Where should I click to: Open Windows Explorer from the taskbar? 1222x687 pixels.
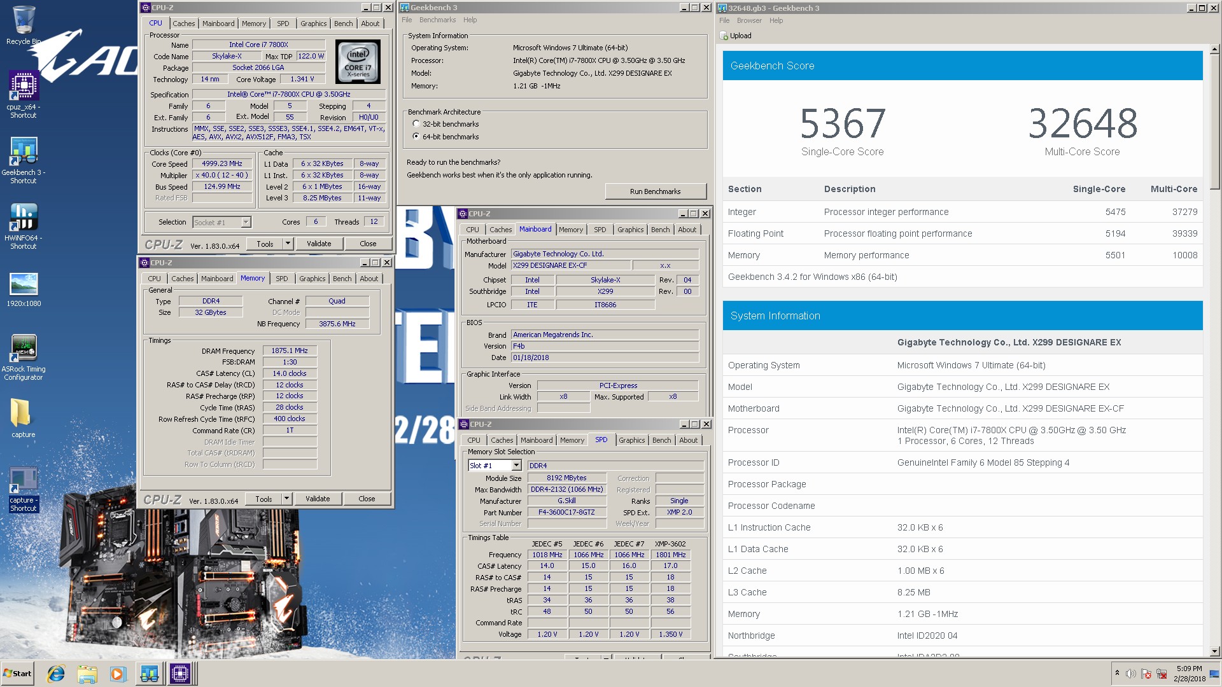coord(87,674)
